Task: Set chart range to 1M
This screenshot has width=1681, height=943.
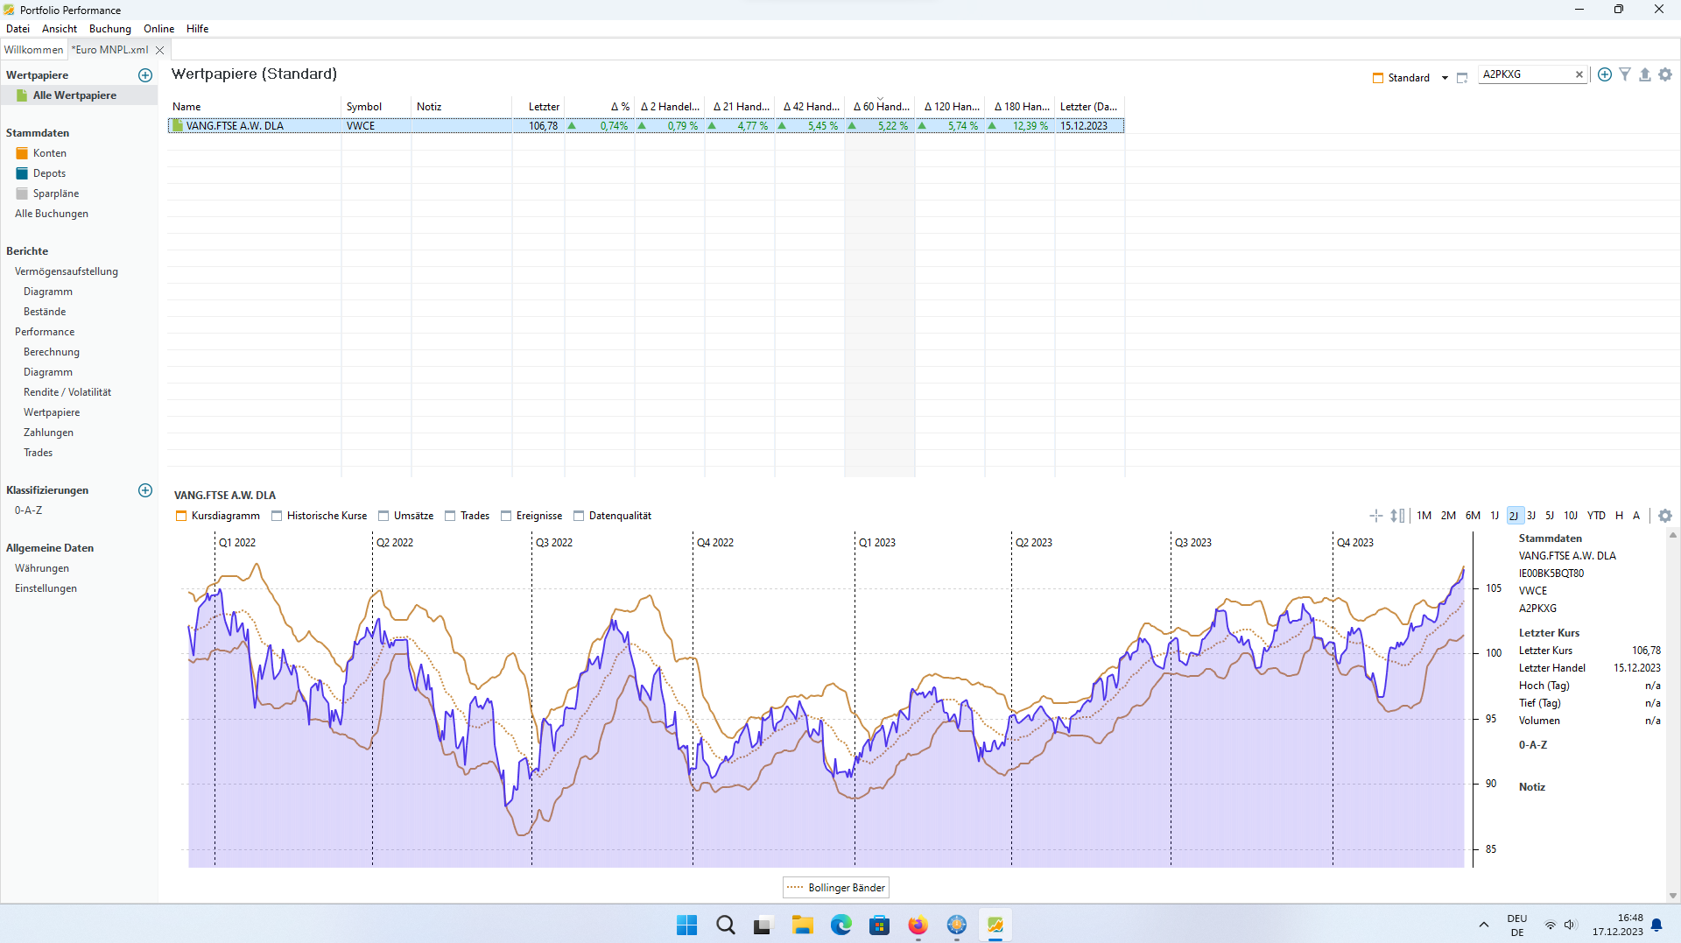Action: point(1424,516)
